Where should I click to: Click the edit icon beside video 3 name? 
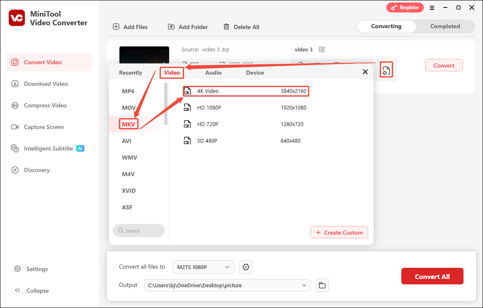click(322, 49)
